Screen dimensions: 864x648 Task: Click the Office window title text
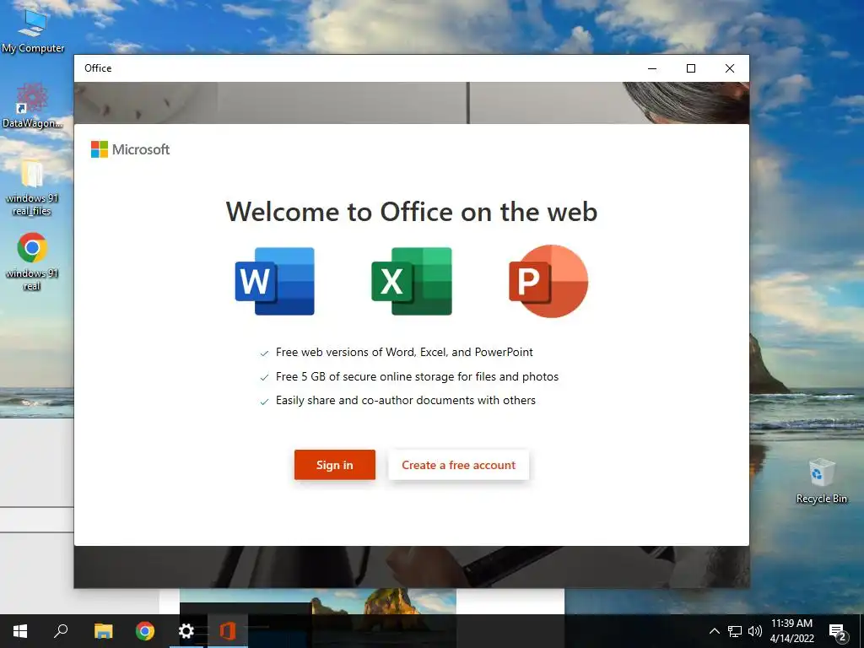(98, 68)
